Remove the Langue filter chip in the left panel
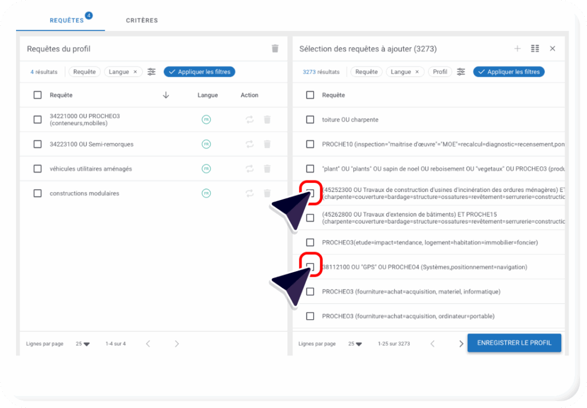The width and height of the screenshot is (587, 408). pos(135,72)
